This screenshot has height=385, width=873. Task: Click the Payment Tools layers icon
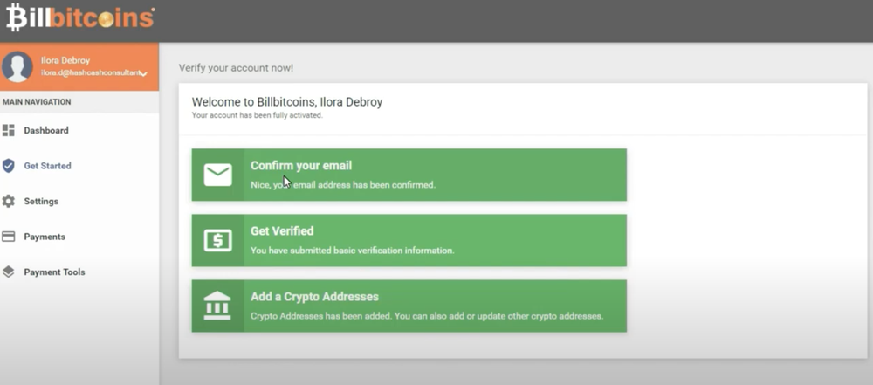(x=9, y=272)
